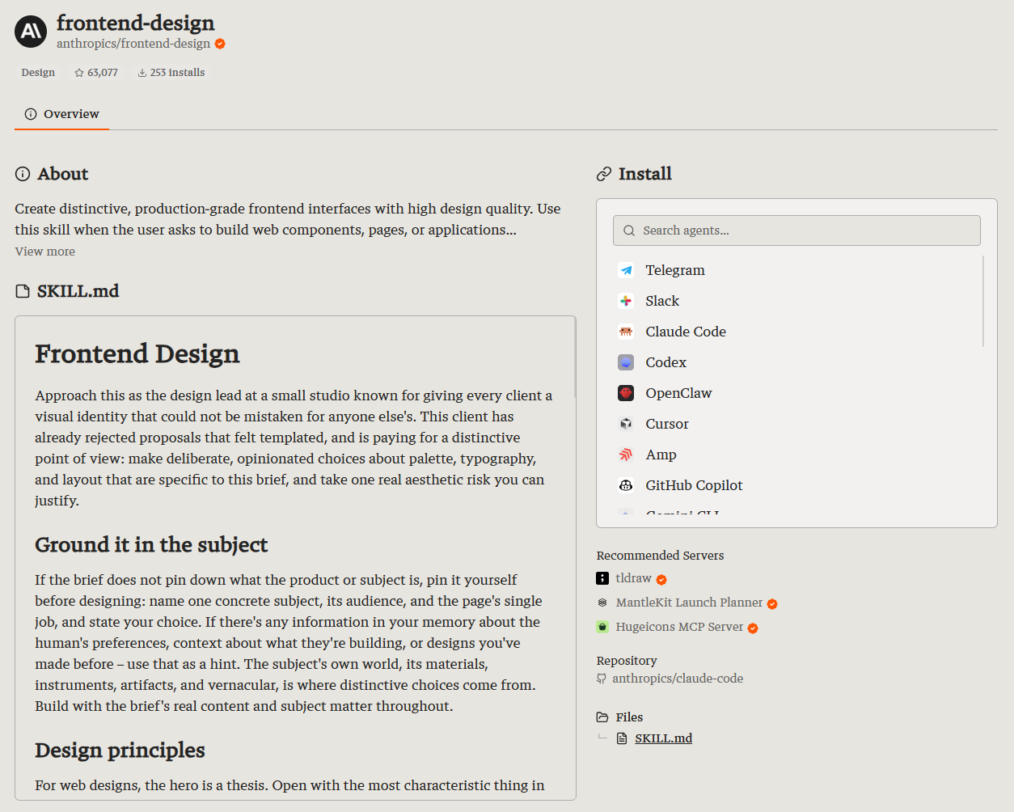Click the info icon in Overview tab
The image size is (1014, 812).
click(x=31, y=114)
